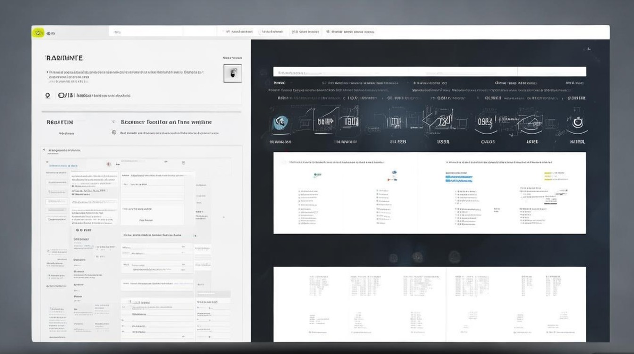Click the REDATTIN section label

coord(60,122)
